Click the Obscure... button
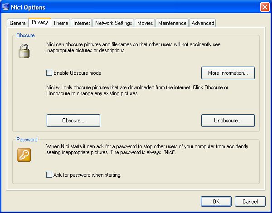Screen dimensions: 272x213 pos(73,121)
